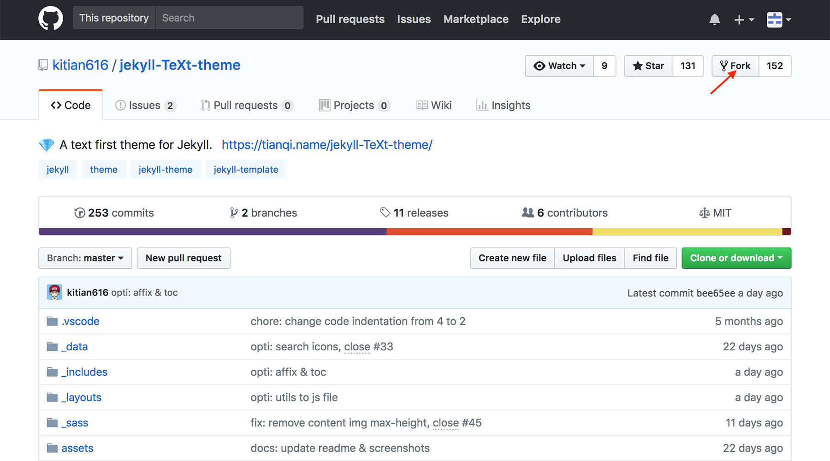
Task: Click the This repository search scope
Action: pos(114,18)
